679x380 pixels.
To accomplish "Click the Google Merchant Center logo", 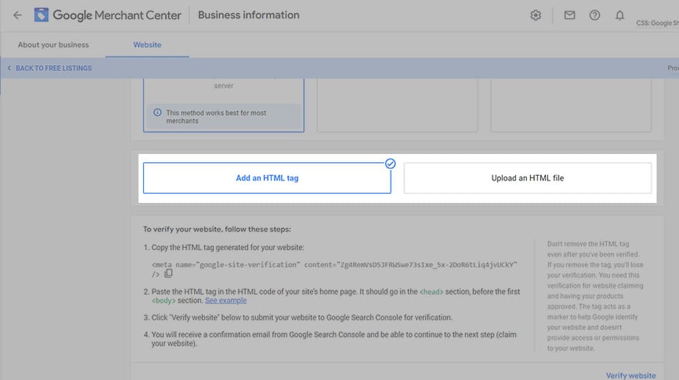I will [x=107, y=15].
